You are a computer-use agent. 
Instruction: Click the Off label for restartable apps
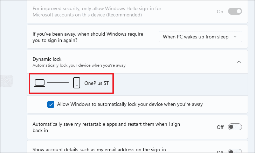point(220,127)
